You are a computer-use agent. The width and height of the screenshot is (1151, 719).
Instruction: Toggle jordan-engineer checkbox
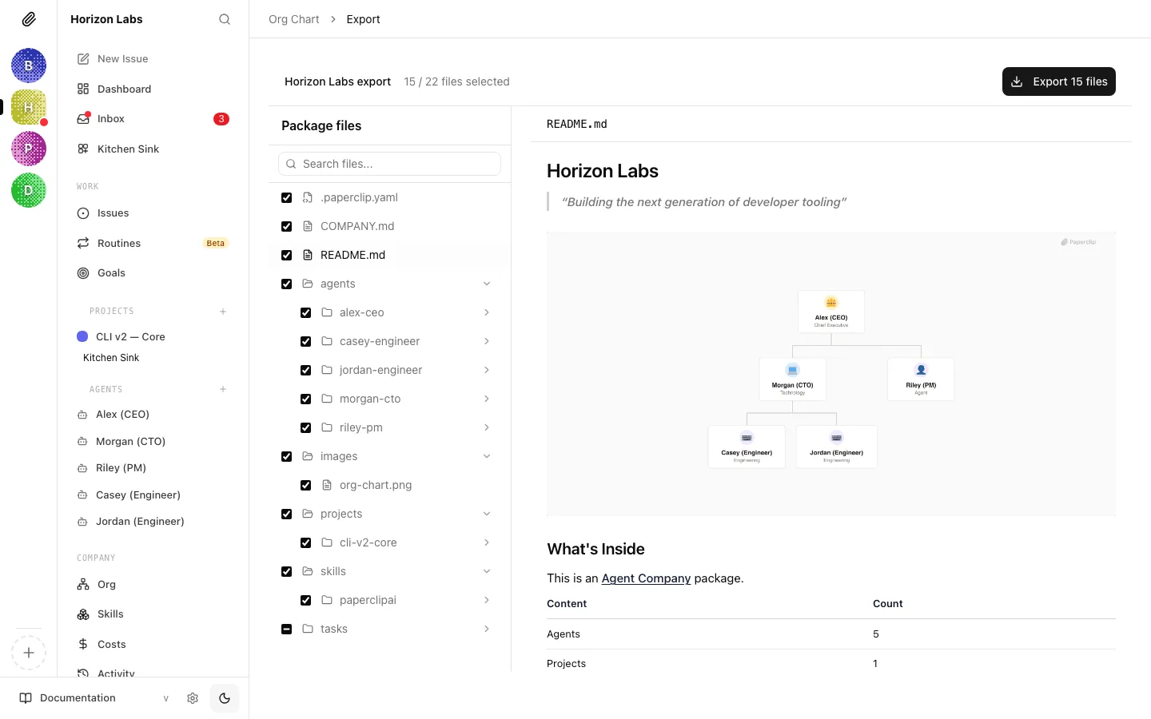305,370
